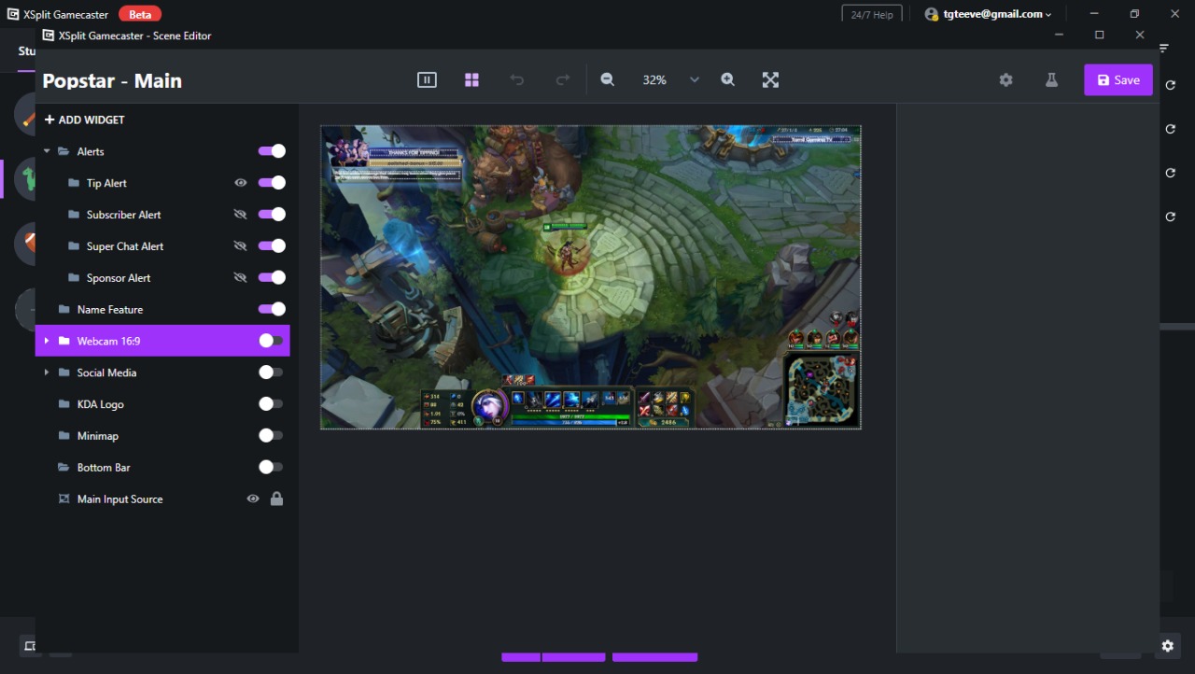
Task: Open the Gamecaster main window settings gear
Action: point(1167,645)
